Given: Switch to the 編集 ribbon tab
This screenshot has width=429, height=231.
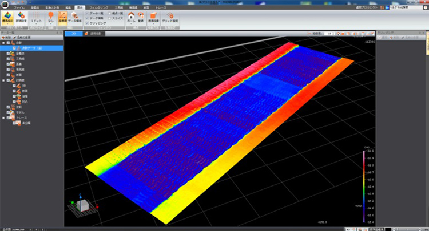Looking at the screenshot, I should point(68,7).
